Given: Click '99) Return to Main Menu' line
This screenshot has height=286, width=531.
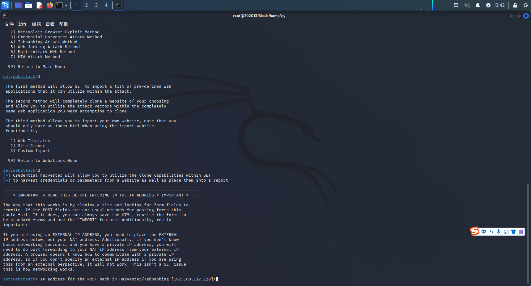Looking at the screenshot, I should click(36, 67).
